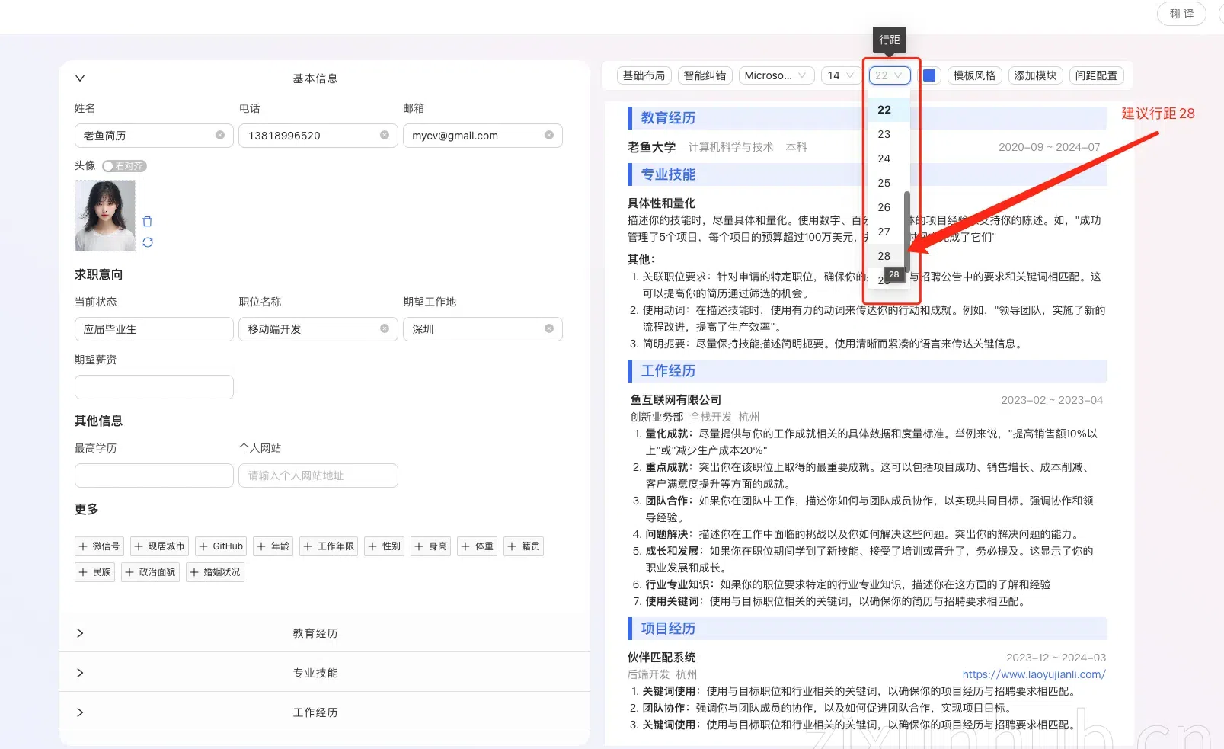
Task: Add the 政治面貌 field
Action: pos(151,572)
